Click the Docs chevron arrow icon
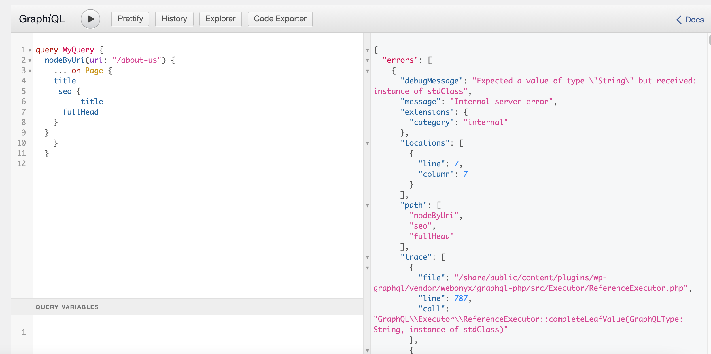Image resolution: width=711 pixels, height=354 pixels. coord(679,20)
